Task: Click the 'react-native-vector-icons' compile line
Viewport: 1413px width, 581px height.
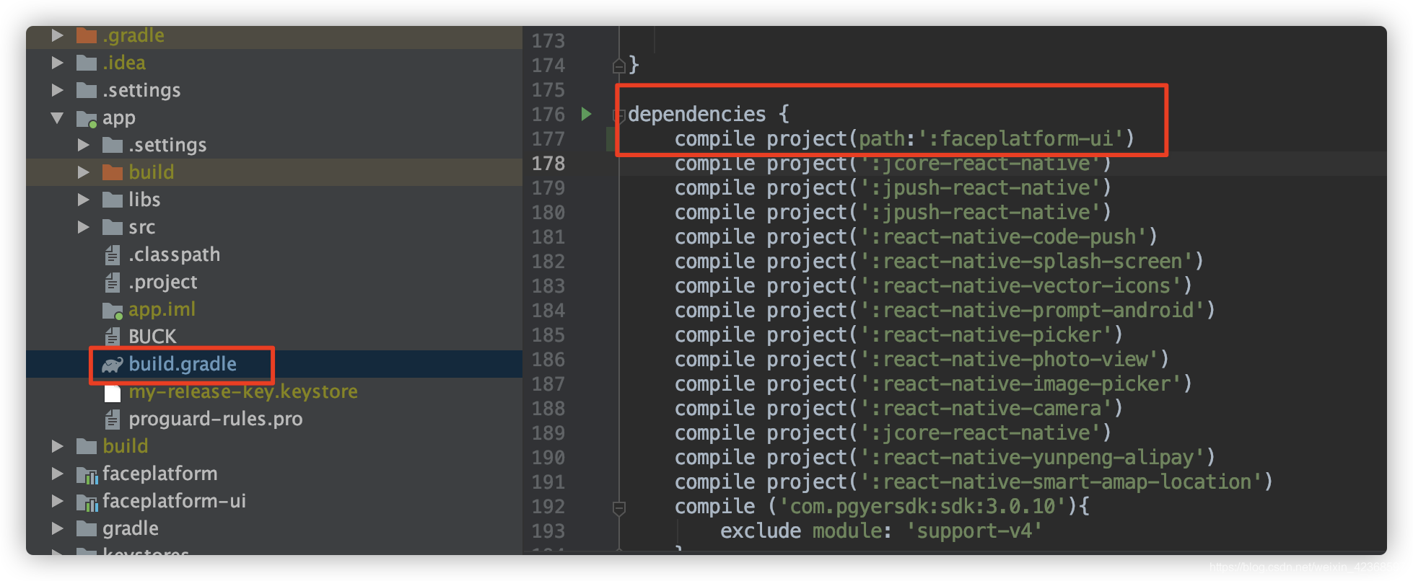Action: [933, 285]
